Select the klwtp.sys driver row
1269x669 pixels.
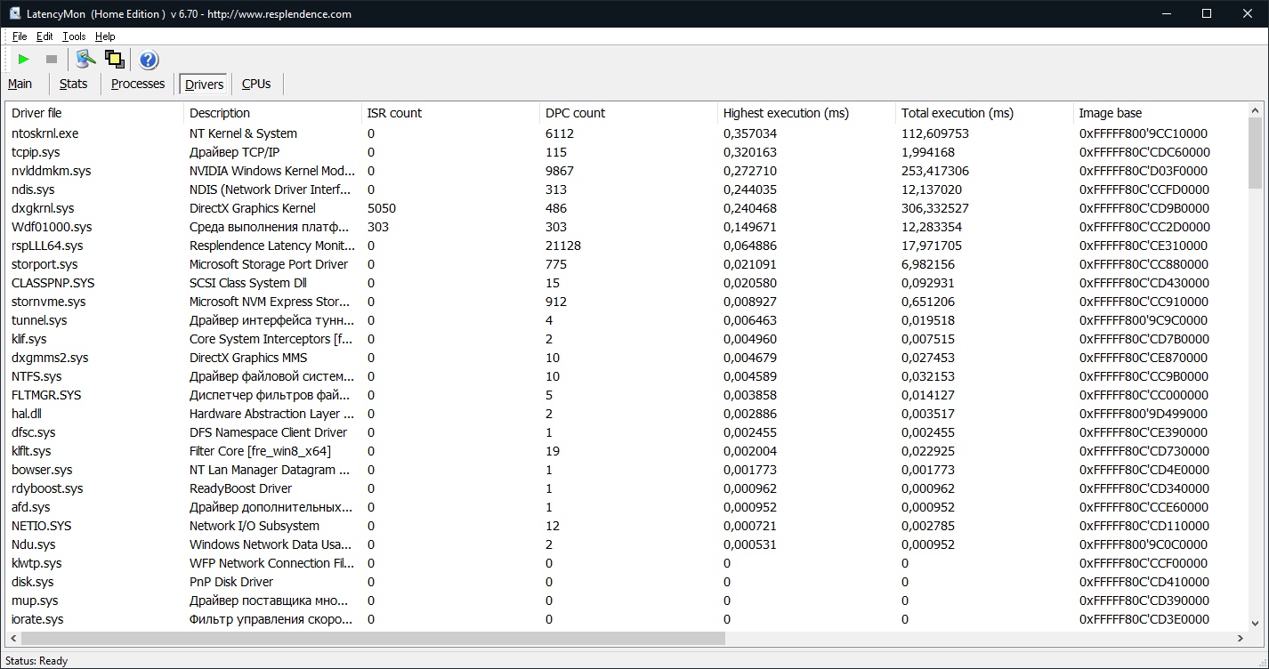click(x=626, y=563)
